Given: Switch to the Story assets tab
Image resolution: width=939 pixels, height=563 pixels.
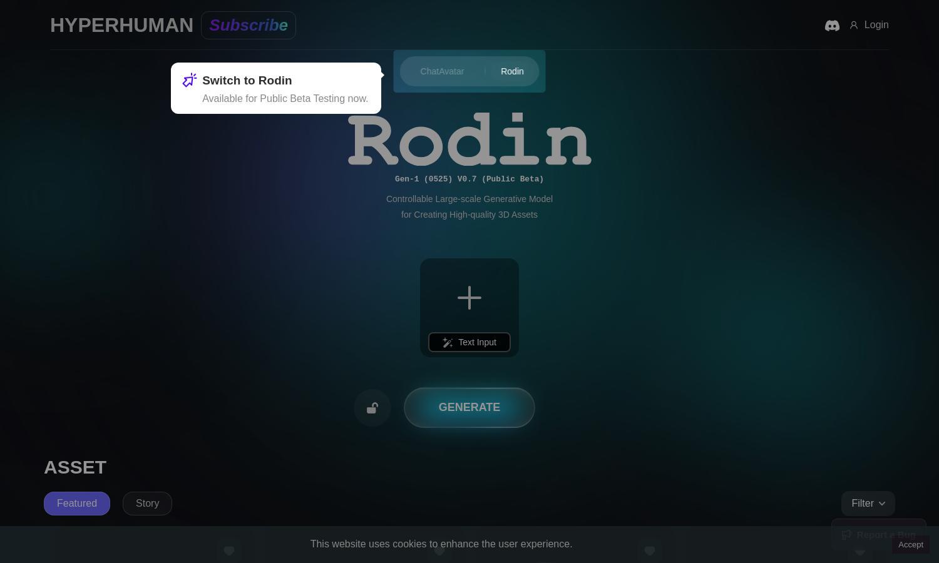Looking at the screenshot, I should pyautogui.click(x=147, y=504).
